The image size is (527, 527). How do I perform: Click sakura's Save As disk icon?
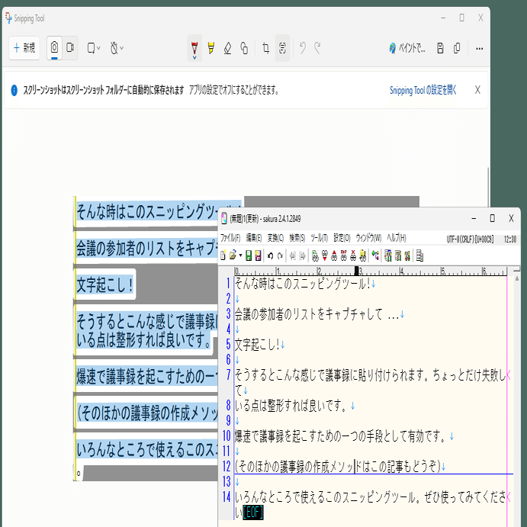(x=258, y=255)
